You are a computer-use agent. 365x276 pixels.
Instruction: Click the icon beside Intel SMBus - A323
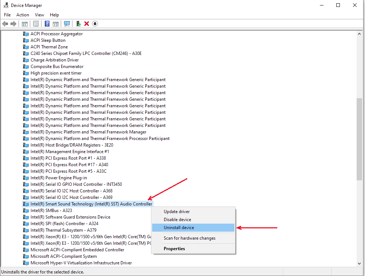click(26, 211)
